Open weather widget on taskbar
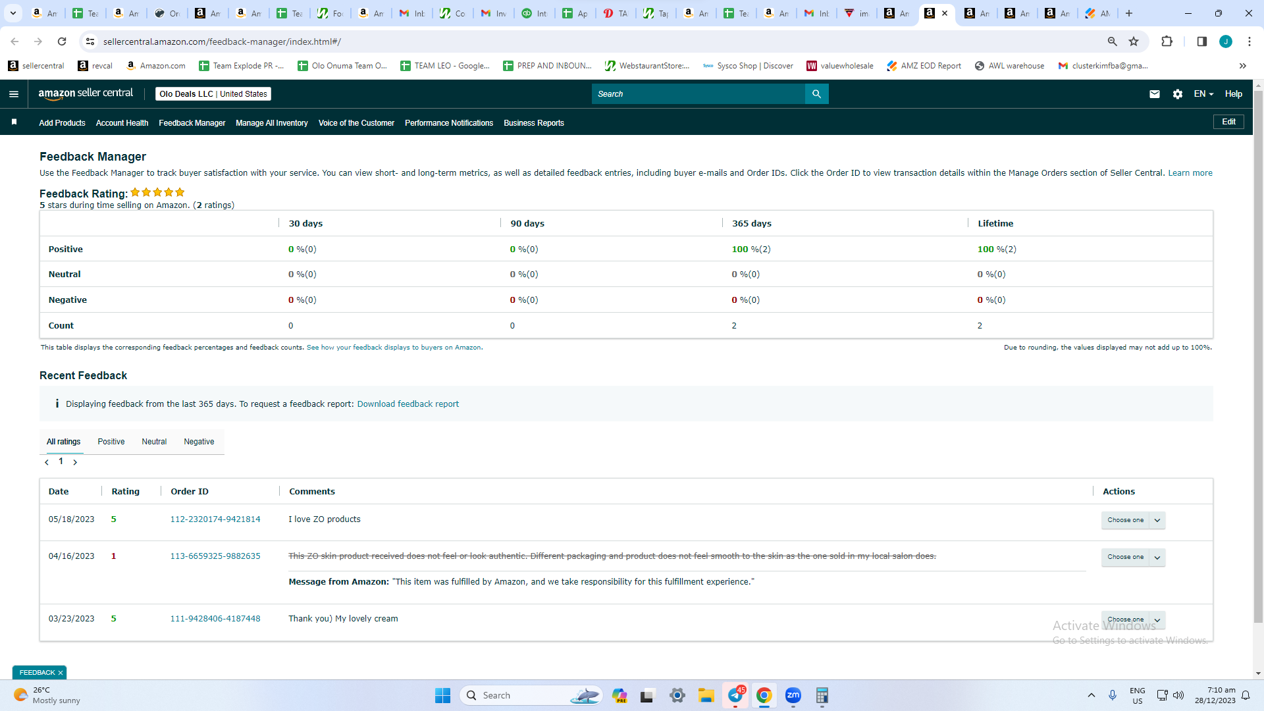Viewport: 1264px width, 711px height. tap(47, 695)
